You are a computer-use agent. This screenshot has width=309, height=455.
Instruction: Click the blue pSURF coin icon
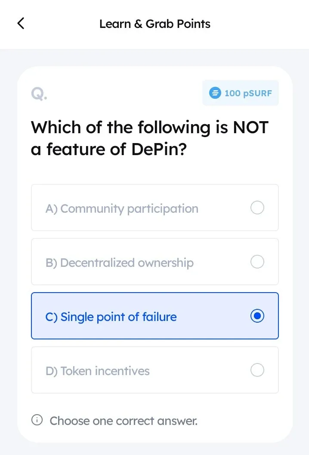pos(215,93)
